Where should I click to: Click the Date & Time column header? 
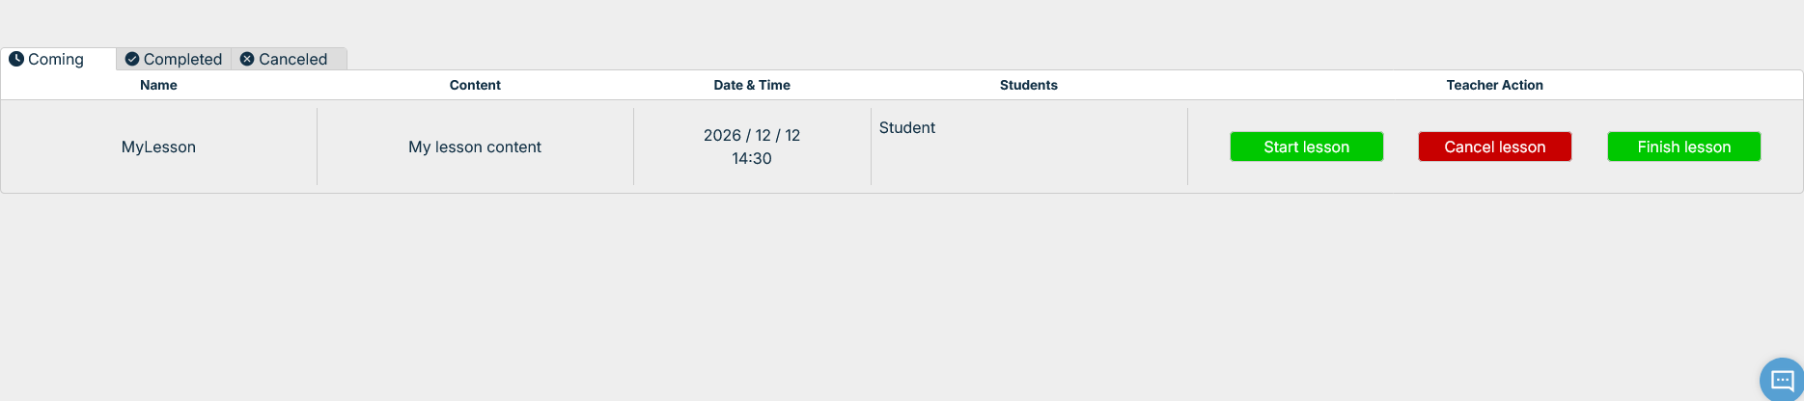(x=752, y=85)
